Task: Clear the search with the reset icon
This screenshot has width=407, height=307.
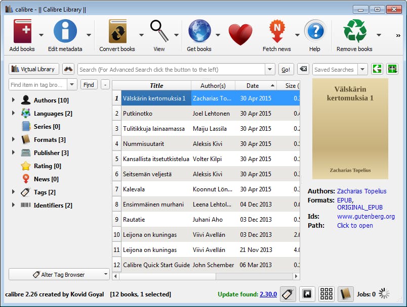Action: click(303, 69)
